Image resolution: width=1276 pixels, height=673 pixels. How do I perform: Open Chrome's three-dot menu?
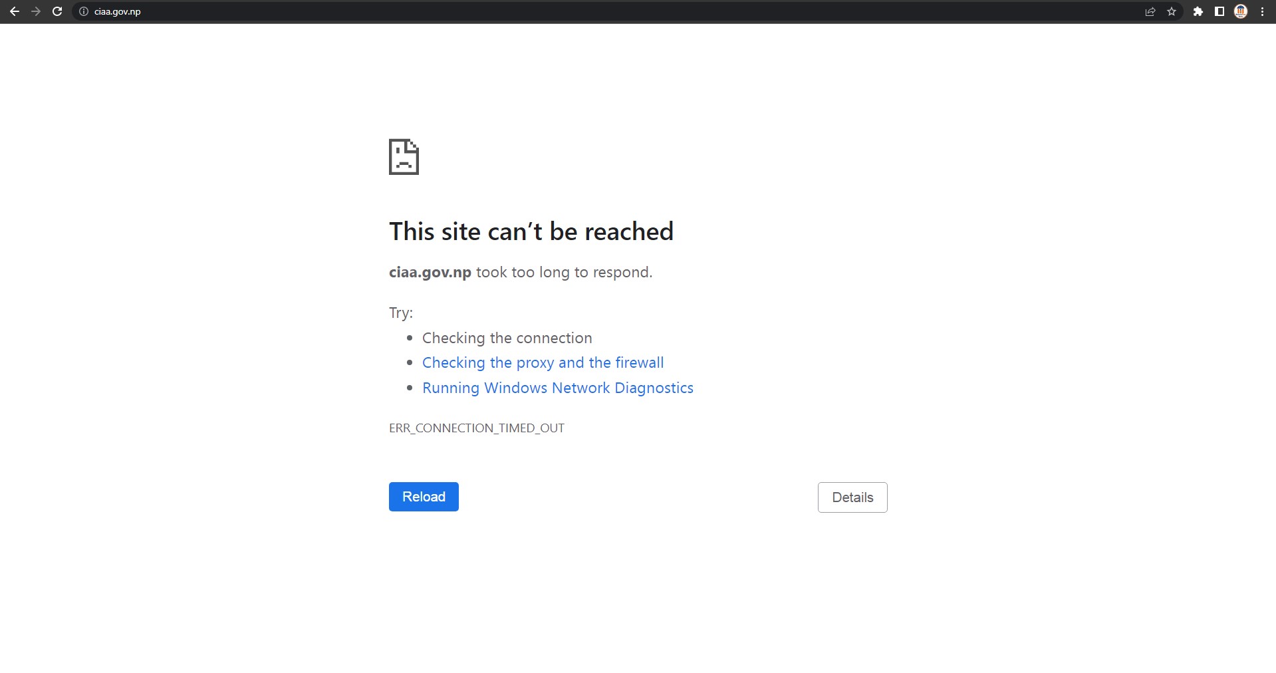(x=1262, y=11)
